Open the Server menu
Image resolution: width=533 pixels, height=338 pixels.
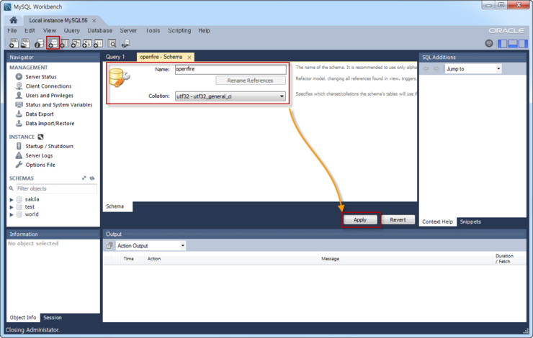(x=128, y=30)
